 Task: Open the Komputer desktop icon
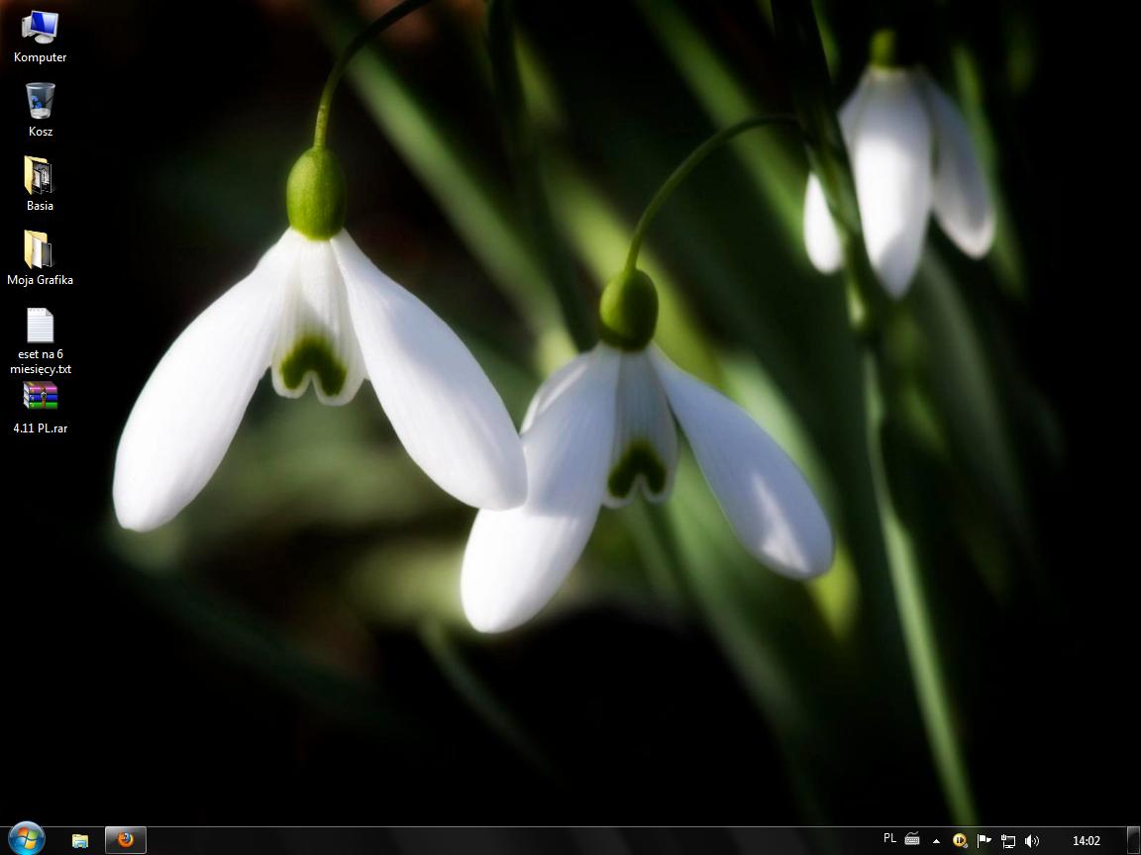(40, 28)
